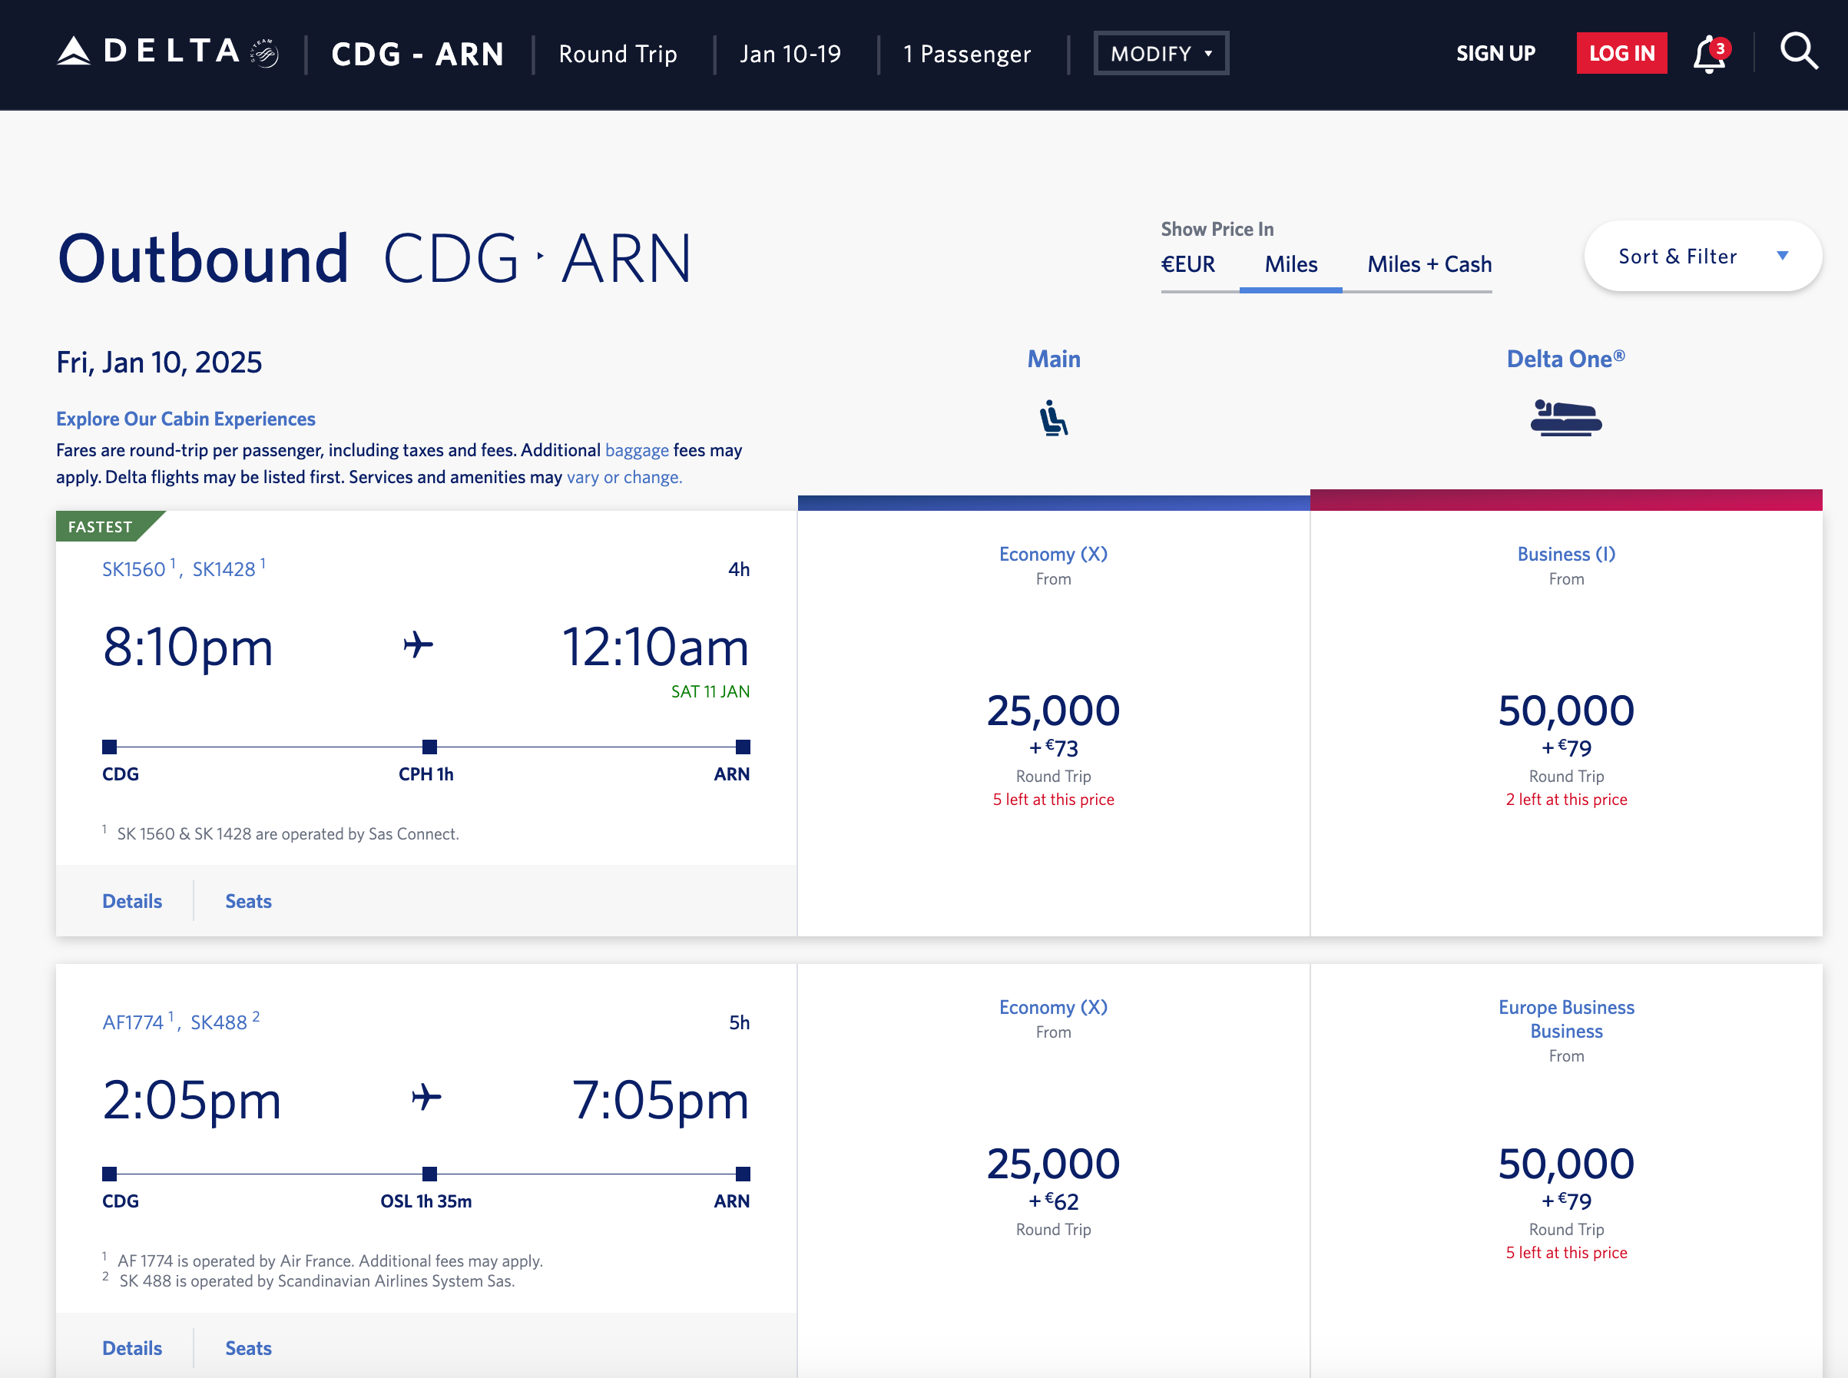Open Details for the 2:05pm flight
The width and height of the screenshot is (1848, 1378).
point(132,1348)
